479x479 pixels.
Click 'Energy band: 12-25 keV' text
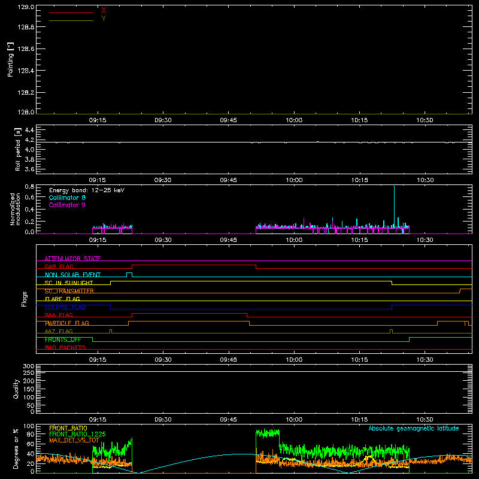tap(87, 190)
